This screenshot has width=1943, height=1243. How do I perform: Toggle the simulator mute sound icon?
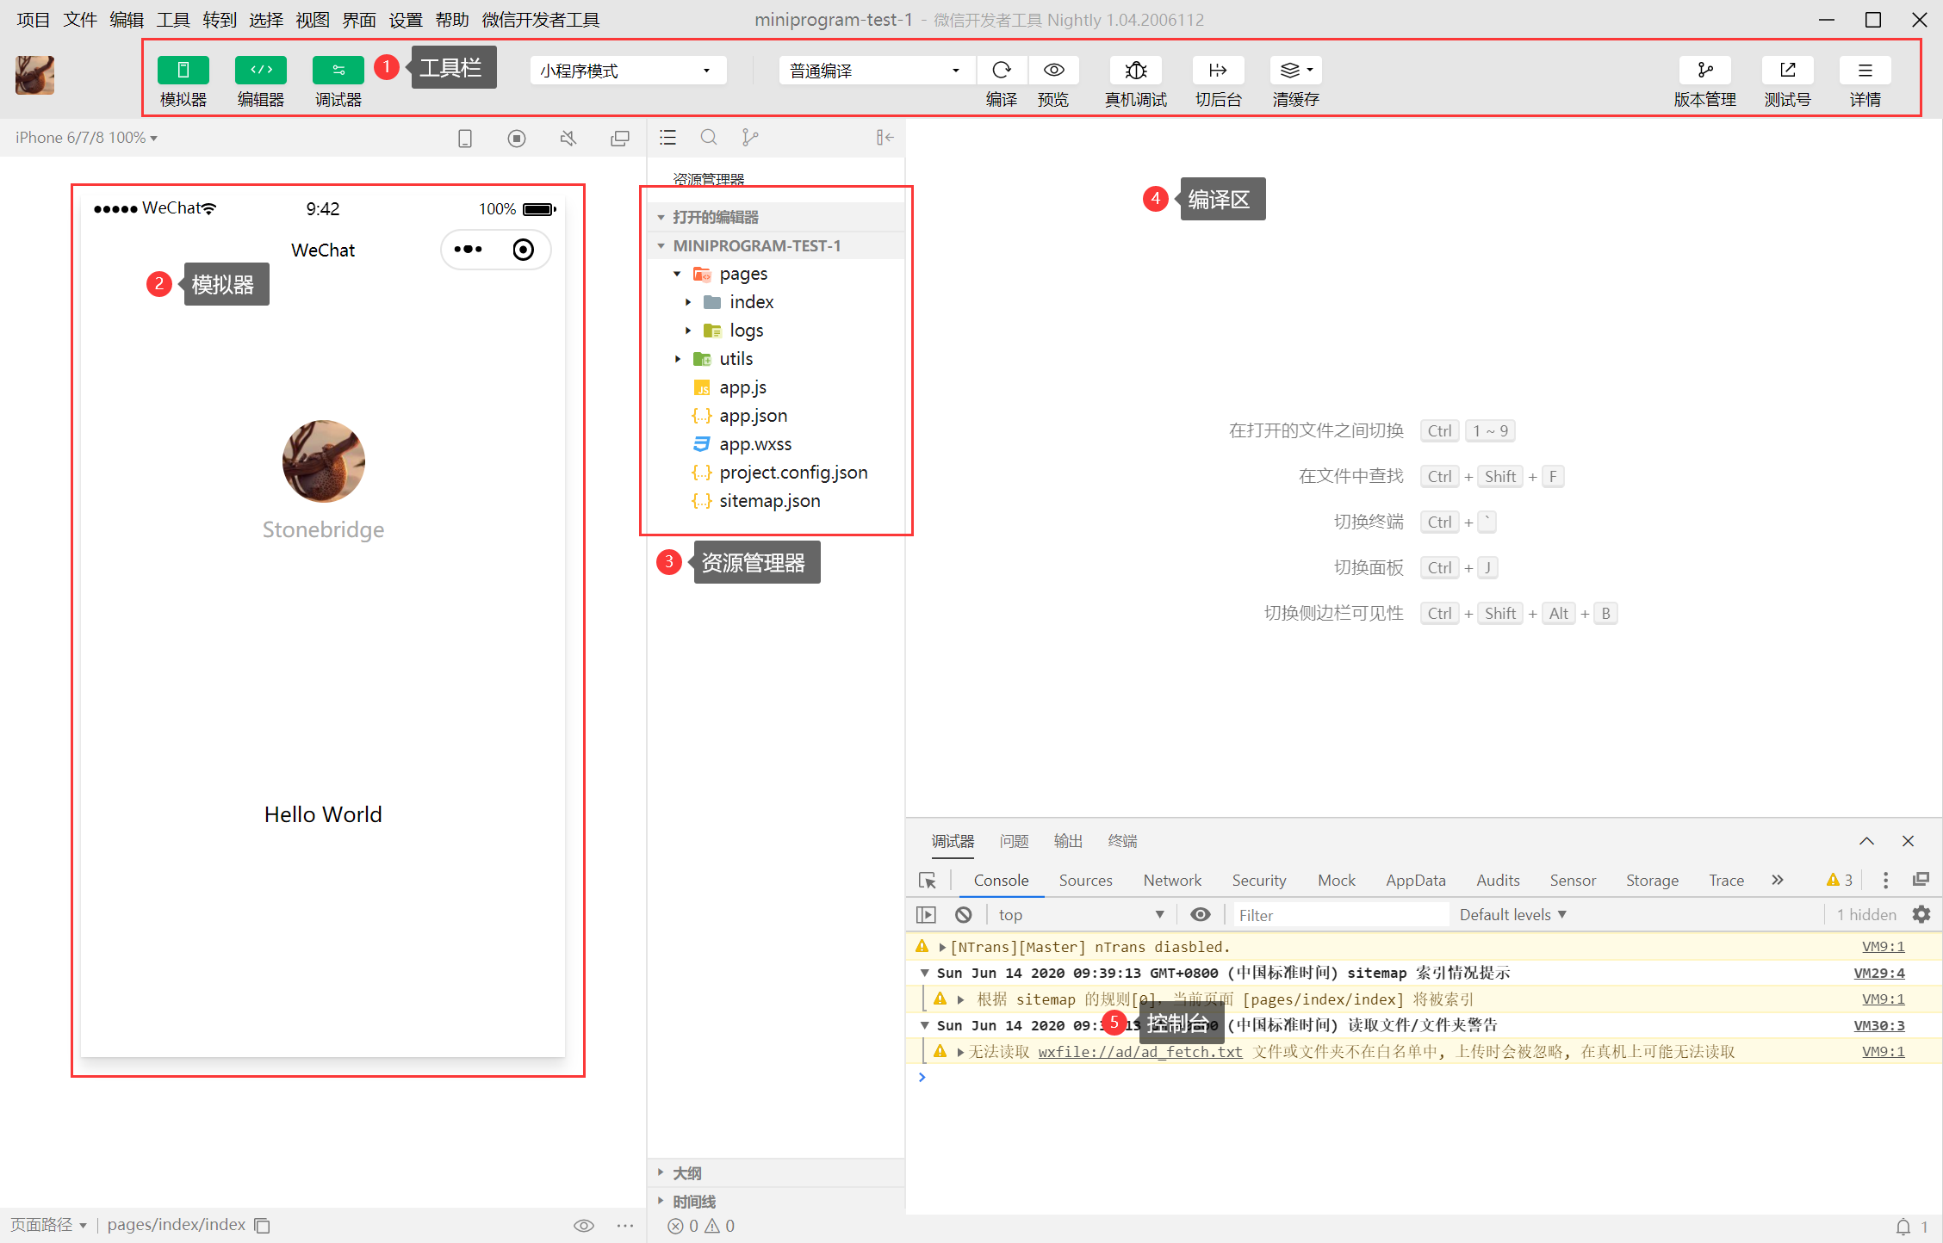(568, 138)
